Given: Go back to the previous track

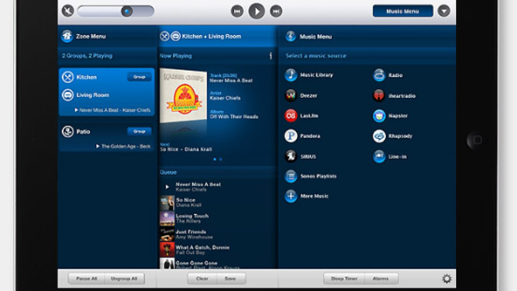Looking at the screenshot, I should [x=237, y=11].
